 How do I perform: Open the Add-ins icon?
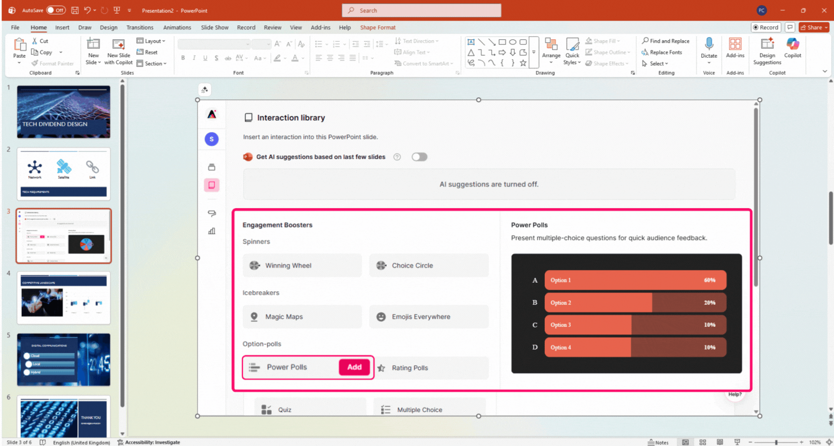coord(735,45)
